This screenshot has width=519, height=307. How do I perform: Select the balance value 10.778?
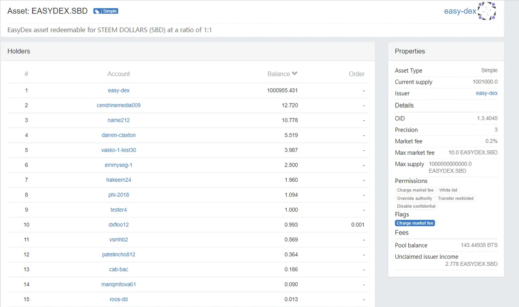click(290, 120)
